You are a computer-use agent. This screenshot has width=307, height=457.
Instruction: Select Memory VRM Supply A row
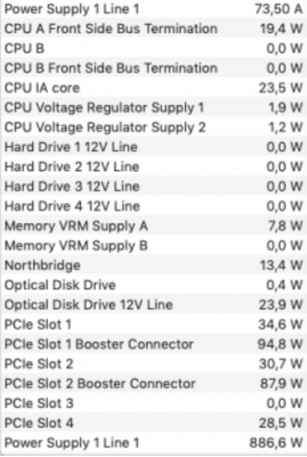[153, 226]
